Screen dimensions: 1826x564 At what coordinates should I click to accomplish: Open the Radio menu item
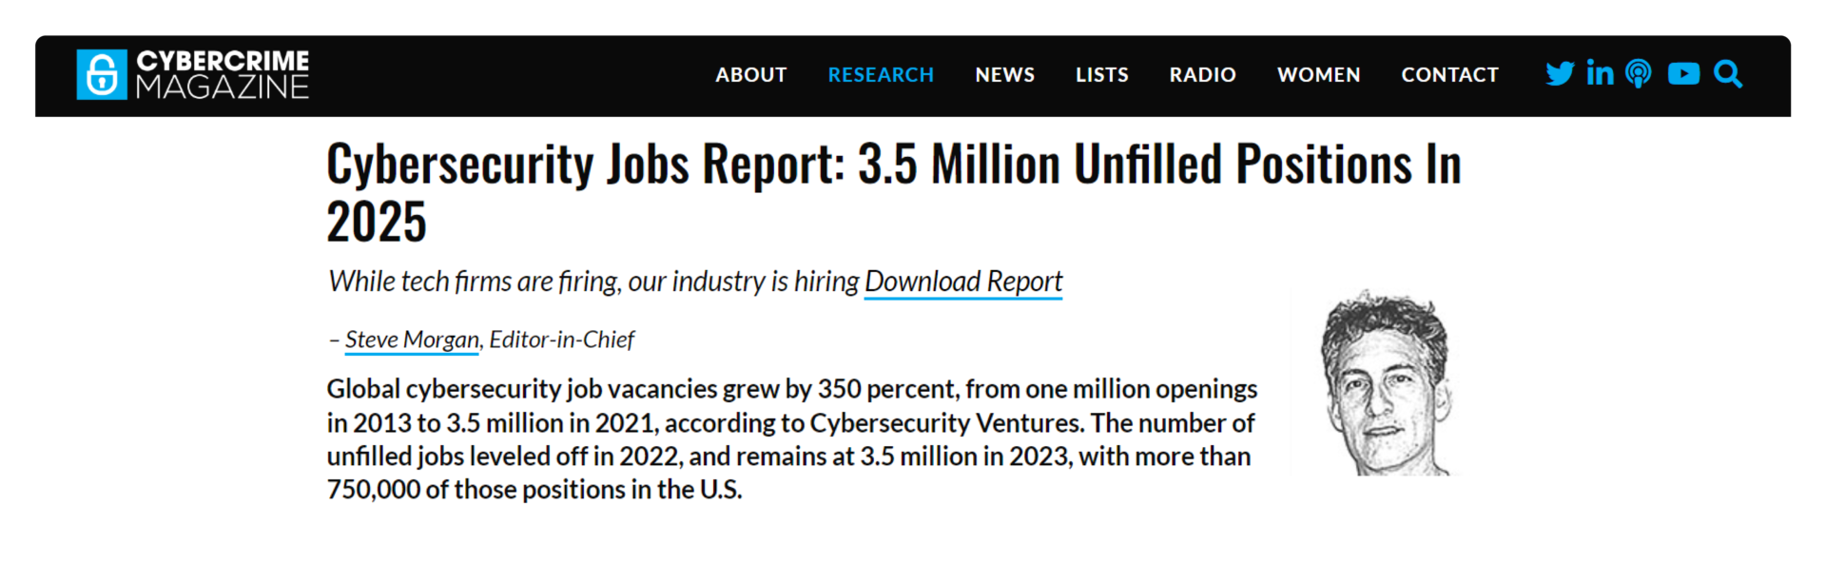[1203, 75]
